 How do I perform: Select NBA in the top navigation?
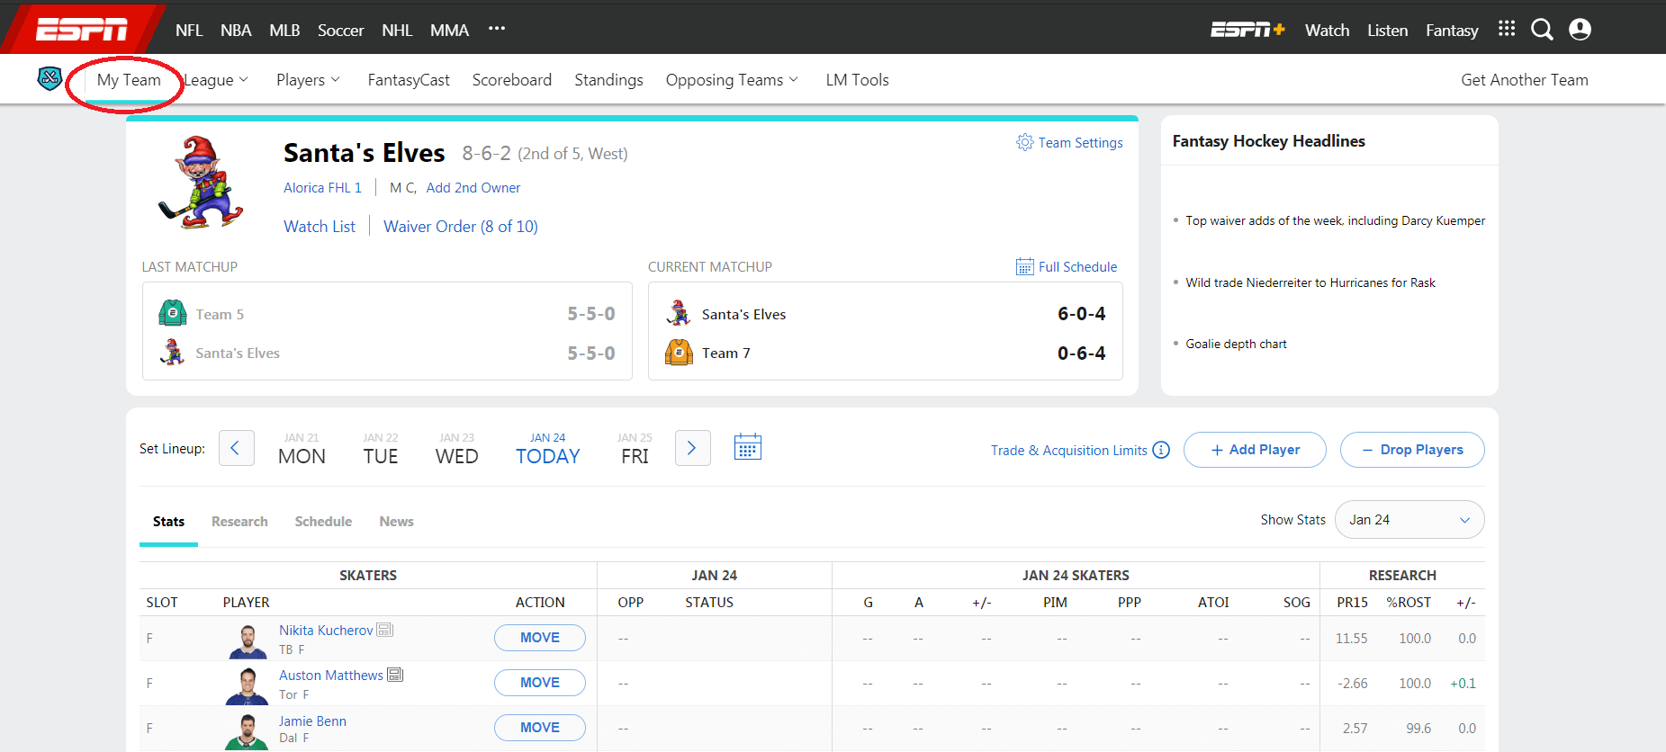(x=236, y=30)
